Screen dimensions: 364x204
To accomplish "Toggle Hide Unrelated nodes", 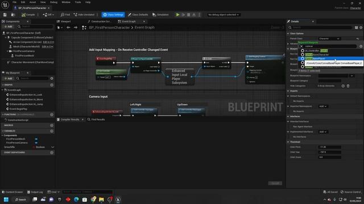I will tap(84, 15).
